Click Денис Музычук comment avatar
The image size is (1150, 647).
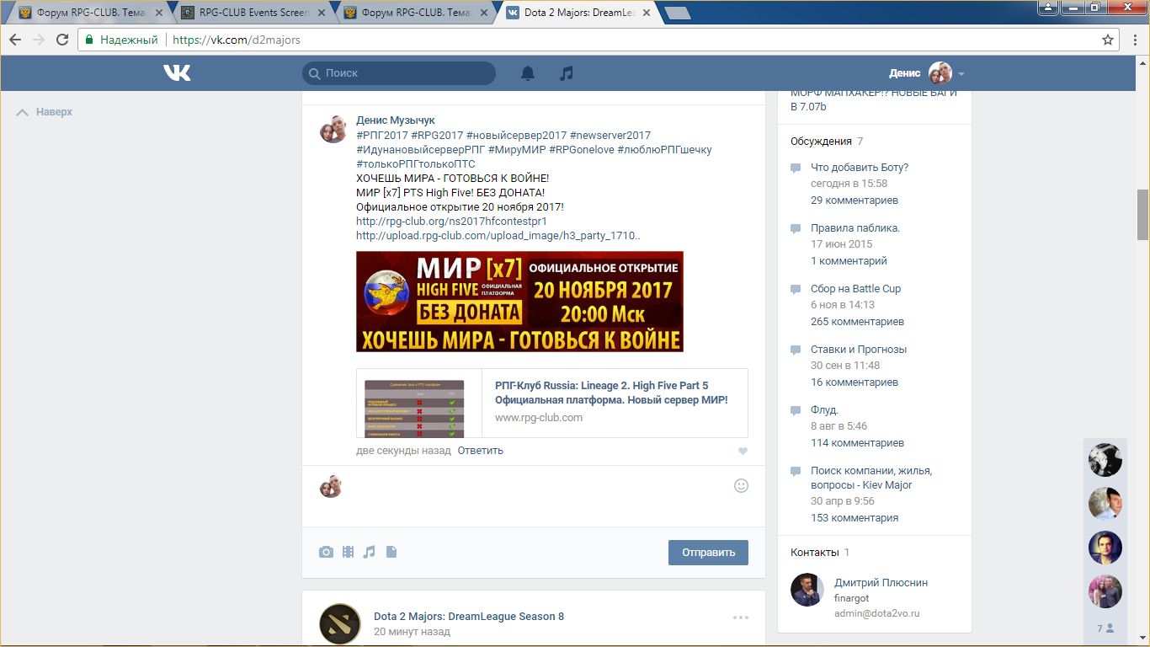click(333, 129)
